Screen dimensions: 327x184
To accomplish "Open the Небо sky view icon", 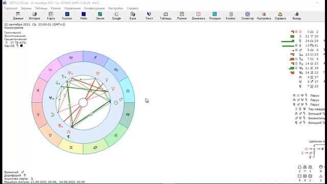I will coord(84,16).
